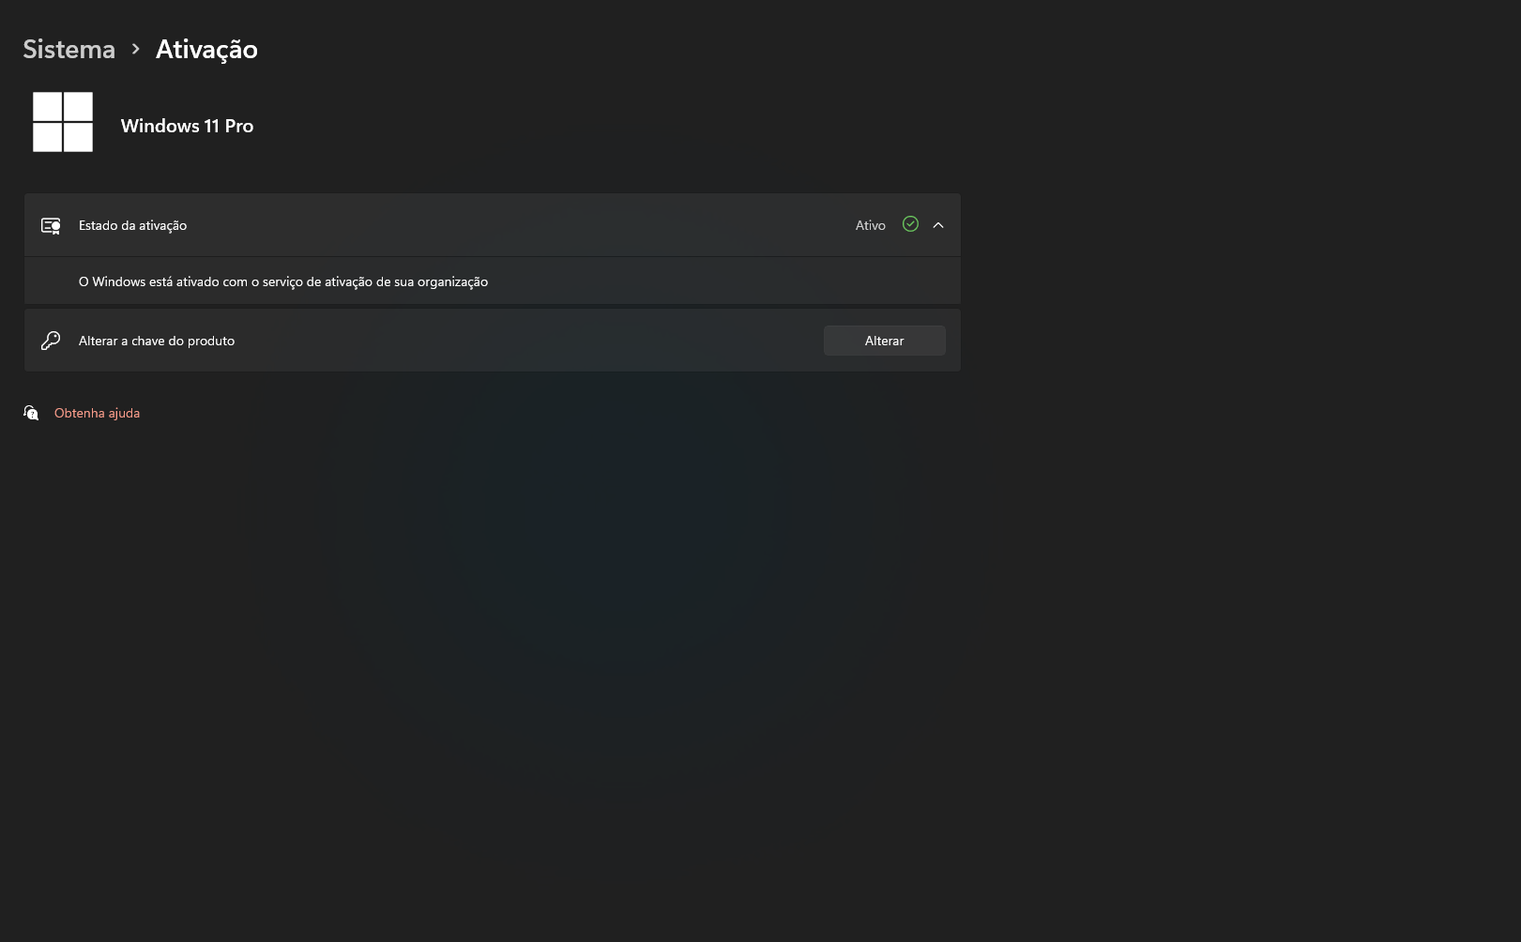This screenshot has width=1521, height=942.
Task: Open the Obtenha ajuda link
Action: tap(97, 413)
